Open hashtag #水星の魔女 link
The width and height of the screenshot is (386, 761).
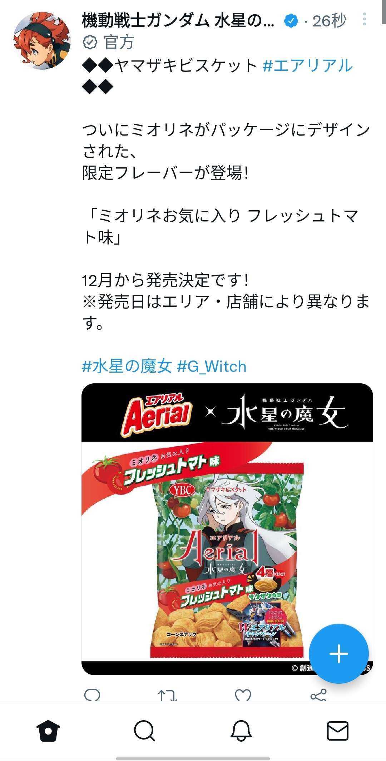coord(127,366)
